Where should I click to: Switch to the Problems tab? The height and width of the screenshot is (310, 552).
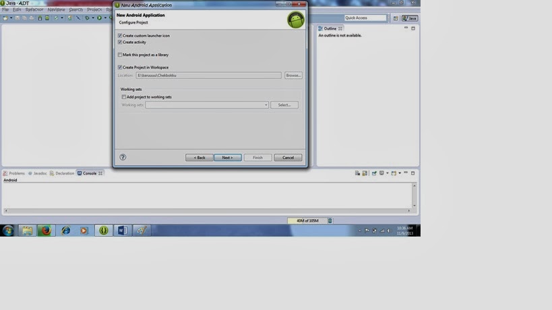[x=13, y=173]
